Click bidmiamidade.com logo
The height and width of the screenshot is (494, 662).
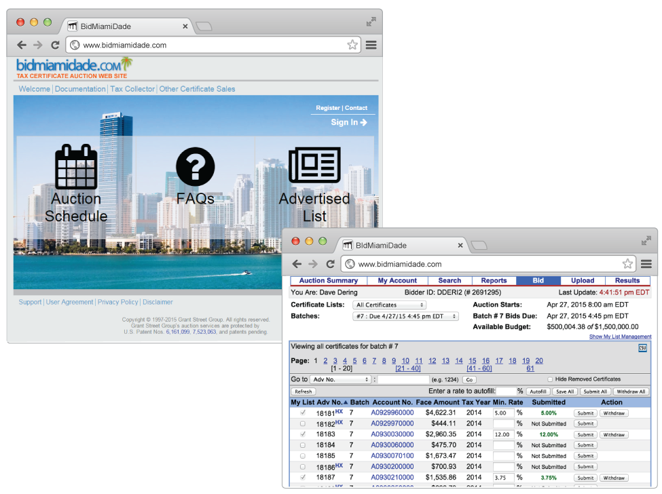pos(74,69)
